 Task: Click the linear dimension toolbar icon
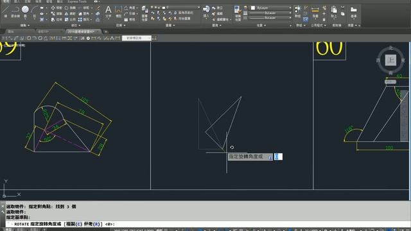(4, 38)
